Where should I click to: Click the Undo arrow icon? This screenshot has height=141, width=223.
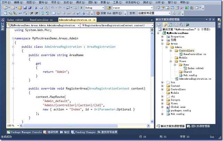coord(53,8)
